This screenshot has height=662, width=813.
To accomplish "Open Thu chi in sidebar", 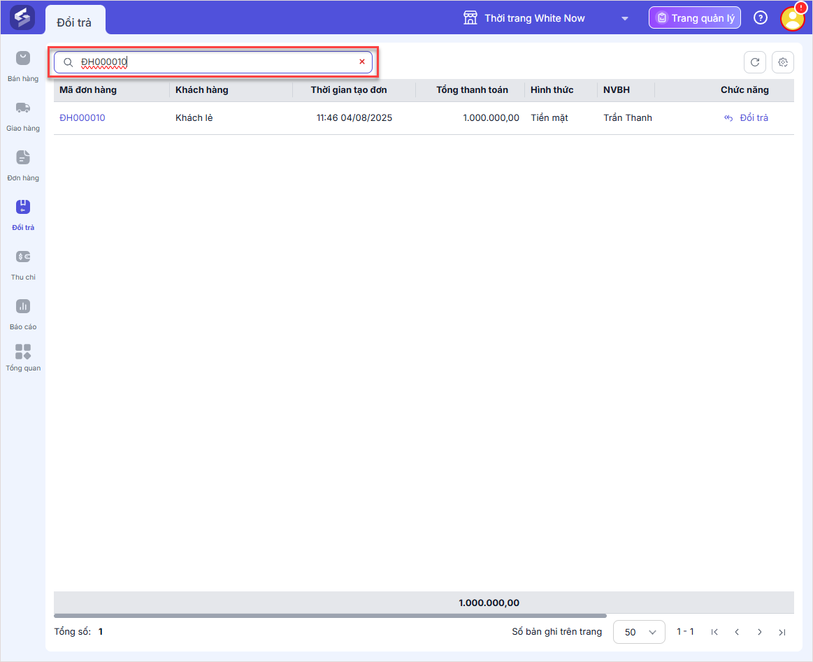I will pos(23,265).
